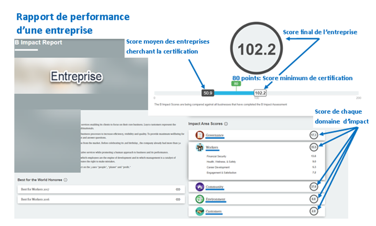Screen dimensions: 376x226
Task: Click the green 80 marker on score bar
Action: (236, 84)
